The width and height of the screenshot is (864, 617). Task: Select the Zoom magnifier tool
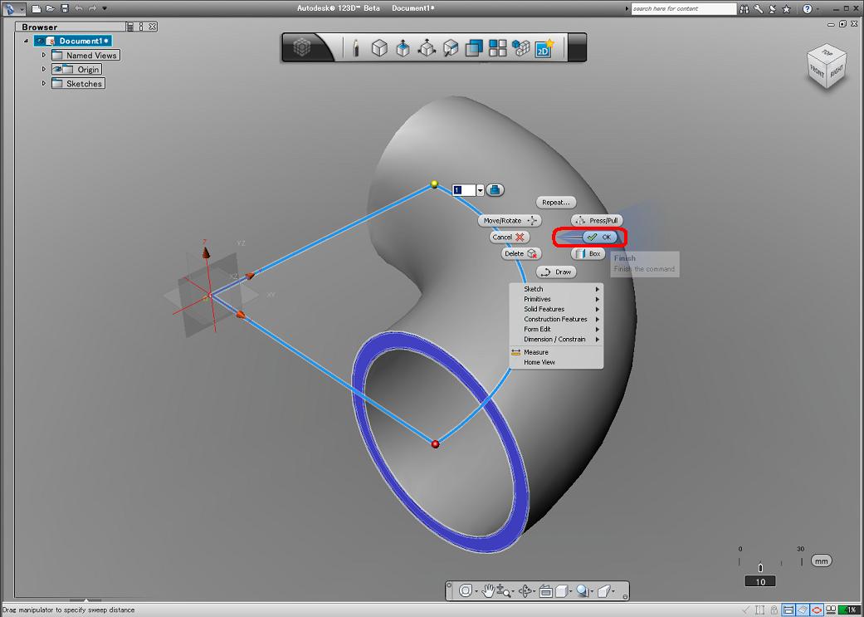pyautogui.click(x=502, y=591)
